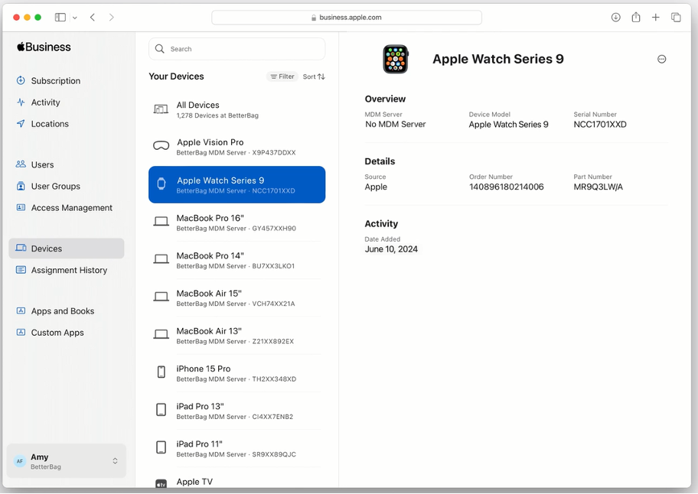Click the Users people icon
Screen dimensions: 698x494
click(21, 164)
